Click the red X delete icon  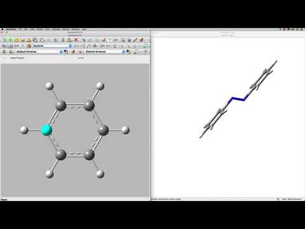tap(76, 40)
